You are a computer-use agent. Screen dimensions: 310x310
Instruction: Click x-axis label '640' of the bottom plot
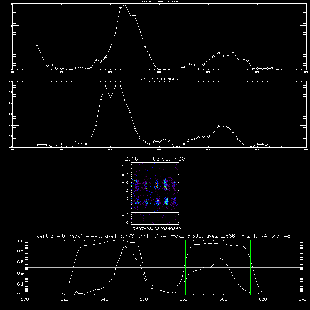(x=303, y=299)
